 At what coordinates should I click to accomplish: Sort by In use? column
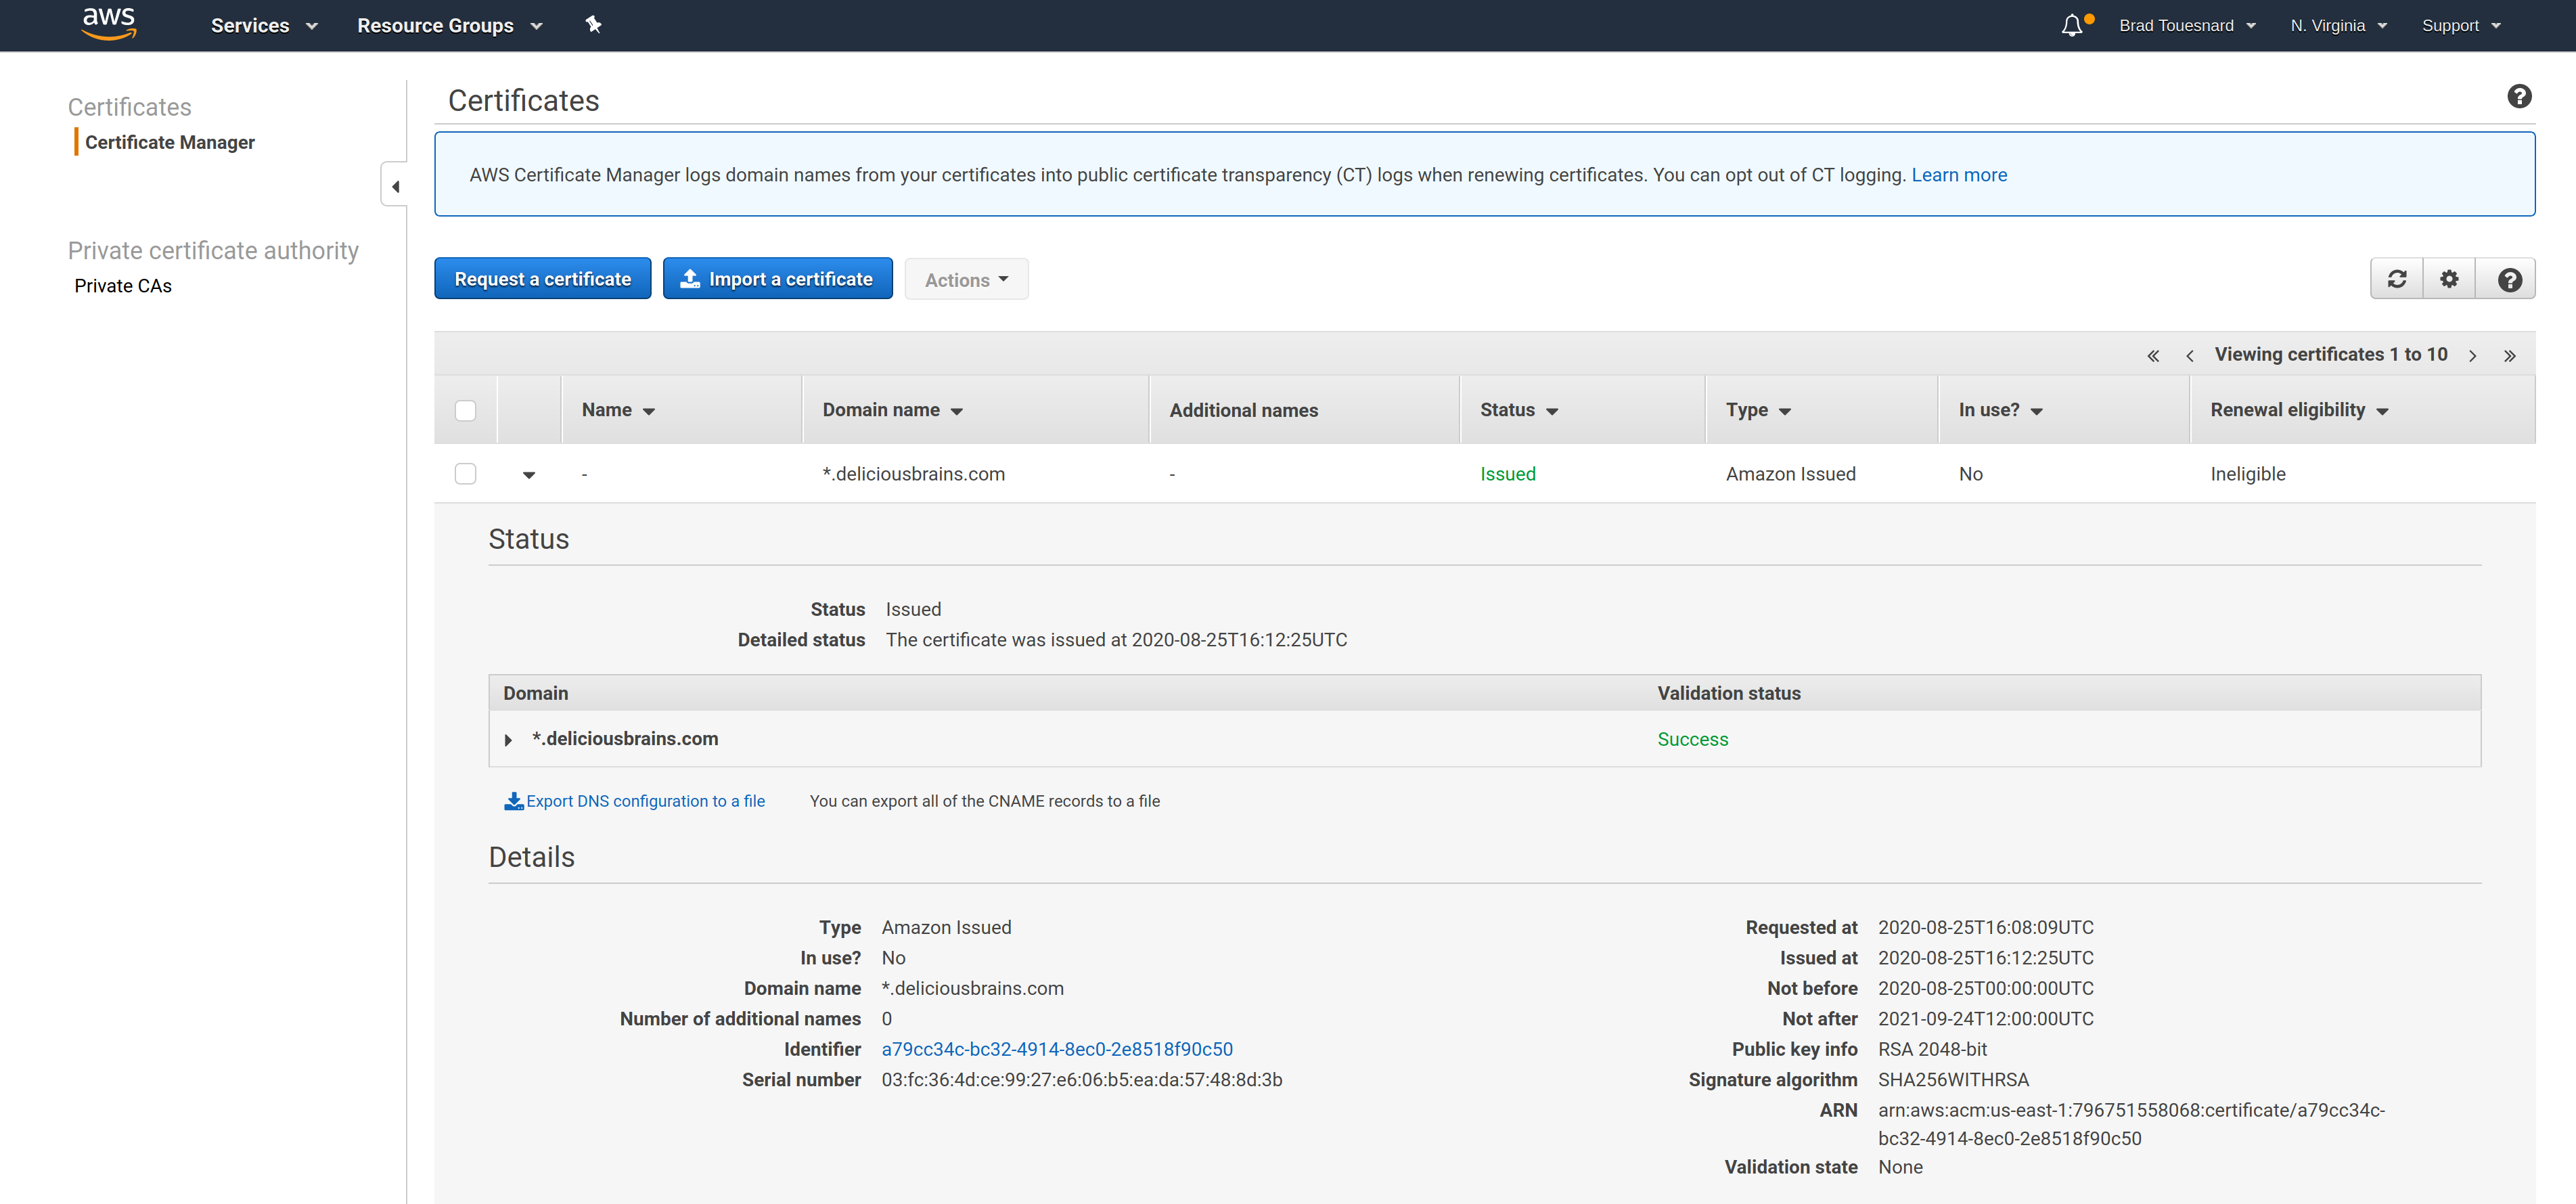pos(2000,410)
